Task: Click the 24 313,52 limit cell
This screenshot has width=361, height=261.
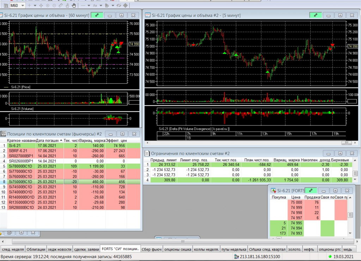Action: pyautogui.click(x=164, y=164)
